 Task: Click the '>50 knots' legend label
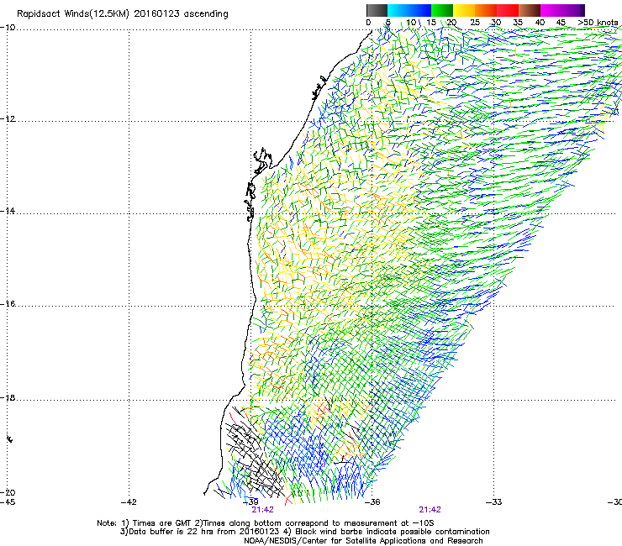point(598,23)
